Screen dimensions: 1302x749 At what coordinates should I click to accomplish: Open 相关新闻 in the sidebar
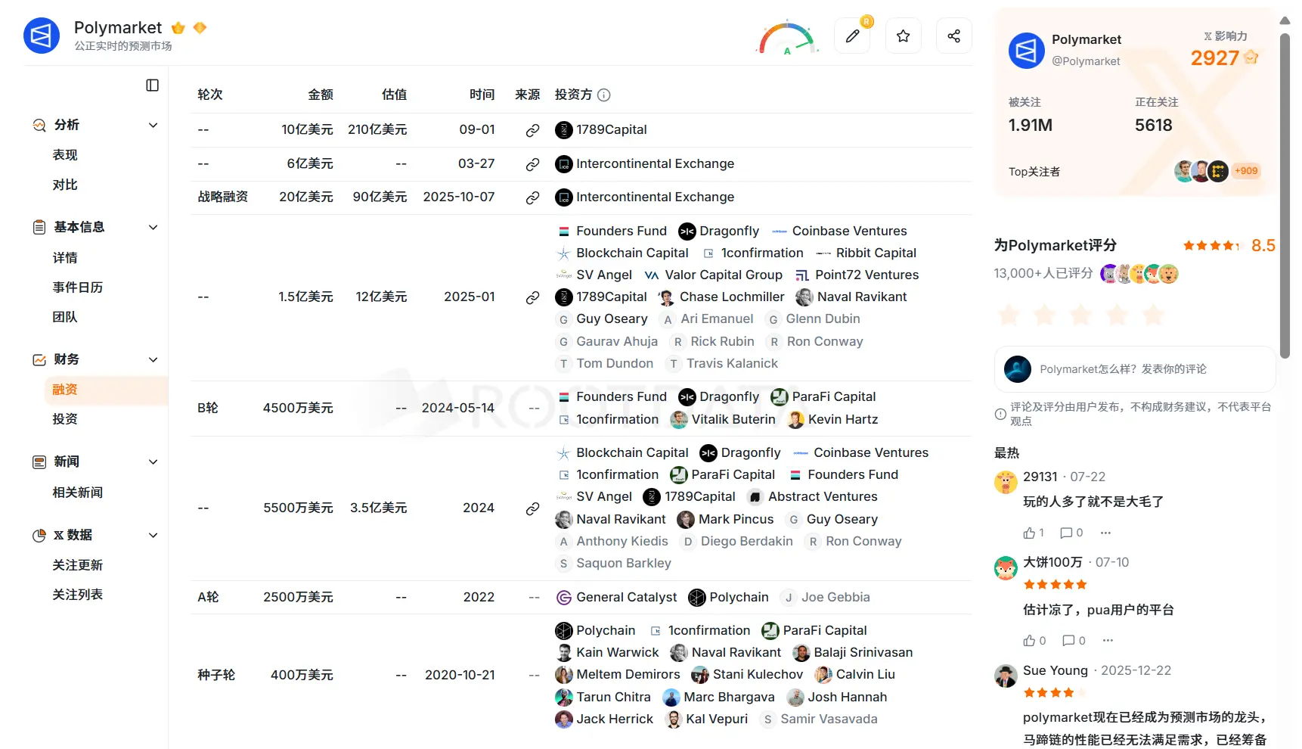pyautogui.click(x=77, y=493)
